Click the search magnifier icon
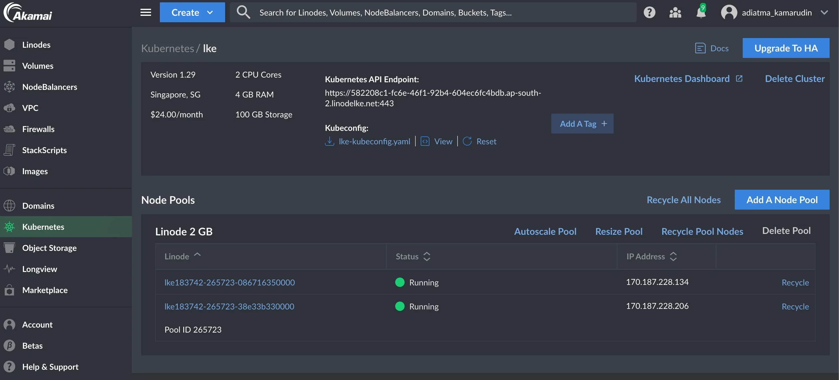 [243, 12]
